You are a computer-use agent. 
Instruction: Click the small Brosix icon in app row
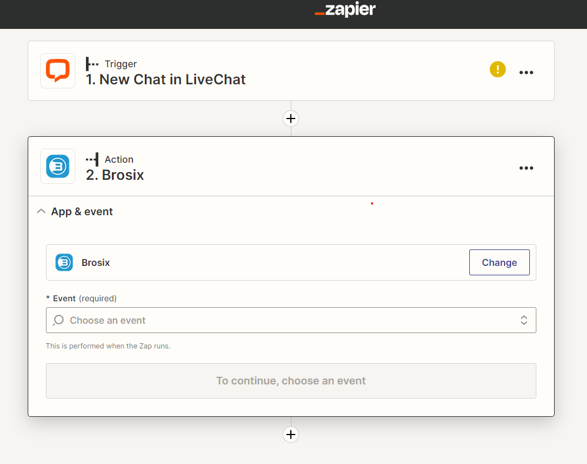click(64, 262)
